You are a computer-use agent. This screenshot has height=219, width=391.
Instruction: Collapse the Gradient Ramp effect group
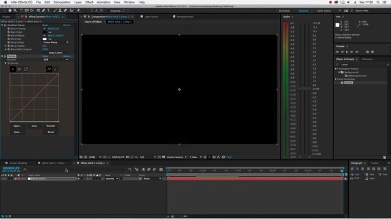pyautogui.click(x=2, y=25)
